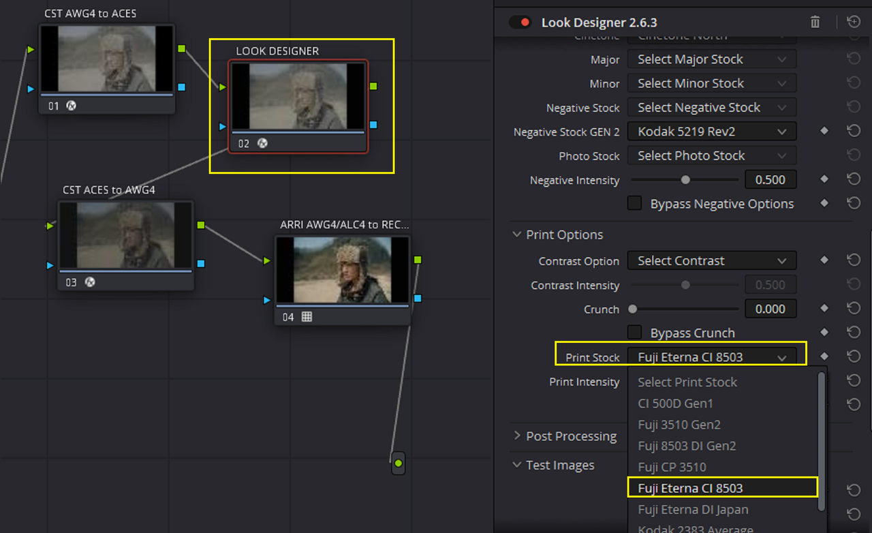Enable the Bypass Negative Options checkbox

tap(634, 203)
